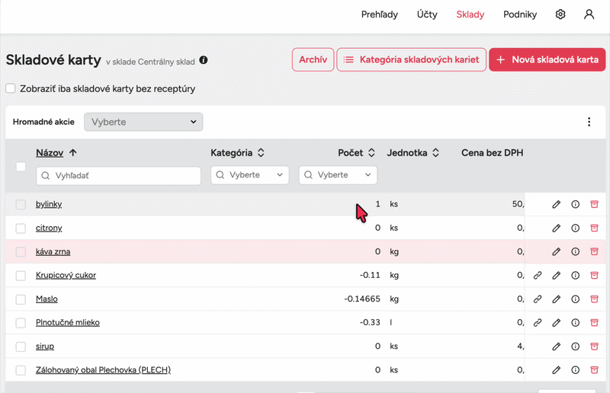The width and height of the screenshot is (610, 393).
Task: Check the káva zrna row checkbox
Action: click(x=21, y=252)
